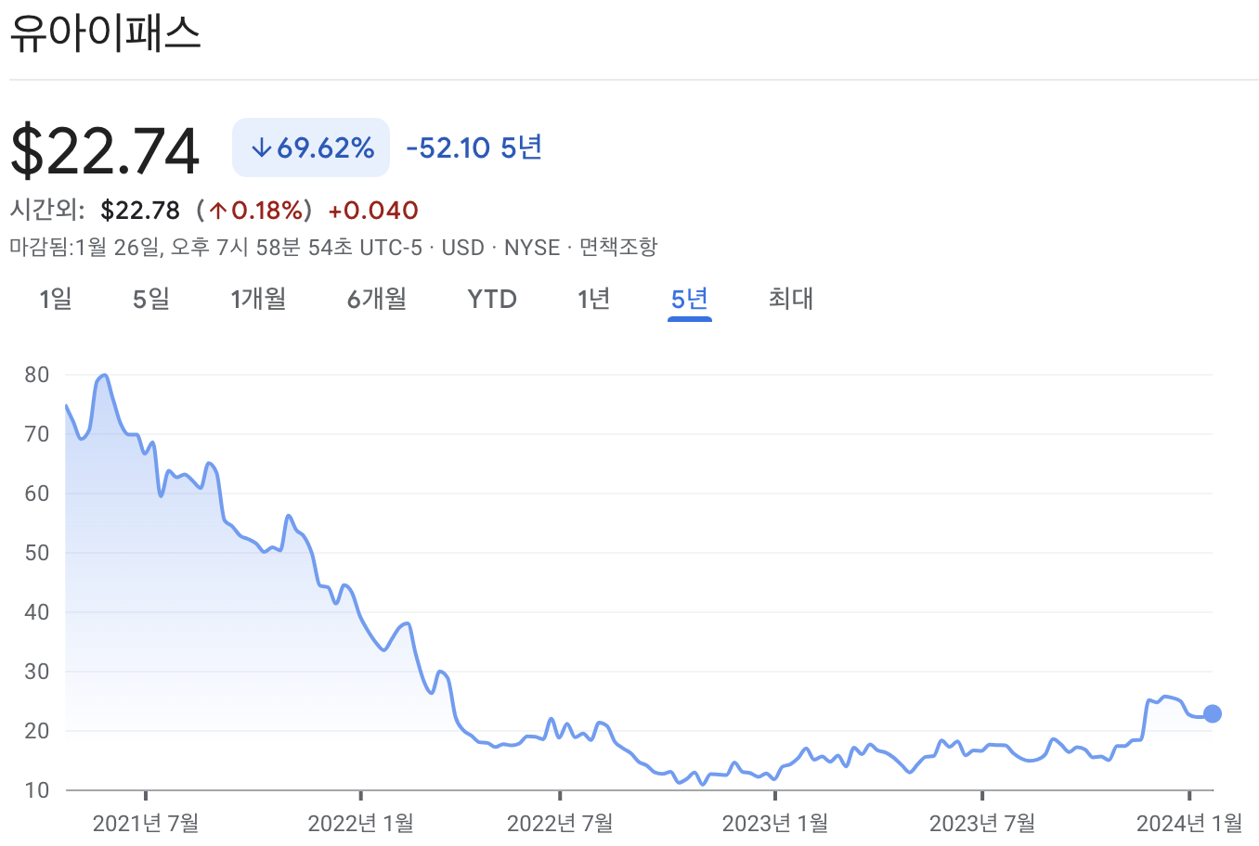Open the 최대 maximum range view

[790, 299]
